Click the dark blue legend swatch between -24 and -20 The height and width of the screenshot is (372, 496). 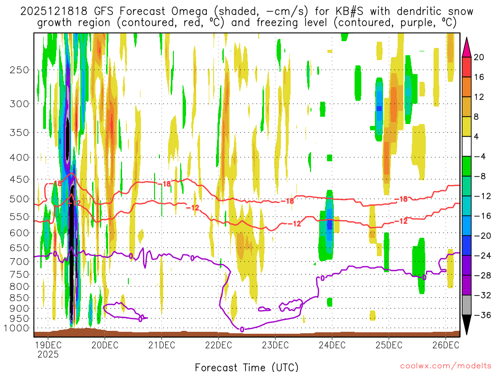point(466,246)
